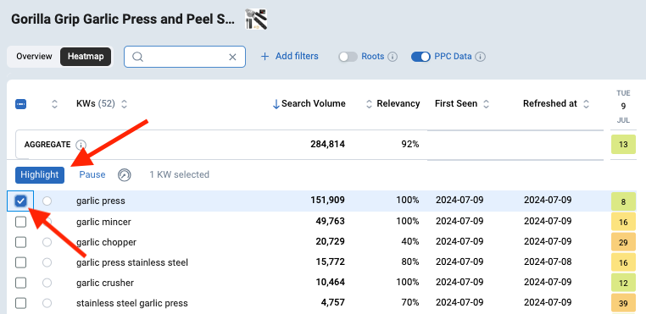Check the garlic press stainless steel checkbox
Screen dimensions: 646x314
click(20, 262)
